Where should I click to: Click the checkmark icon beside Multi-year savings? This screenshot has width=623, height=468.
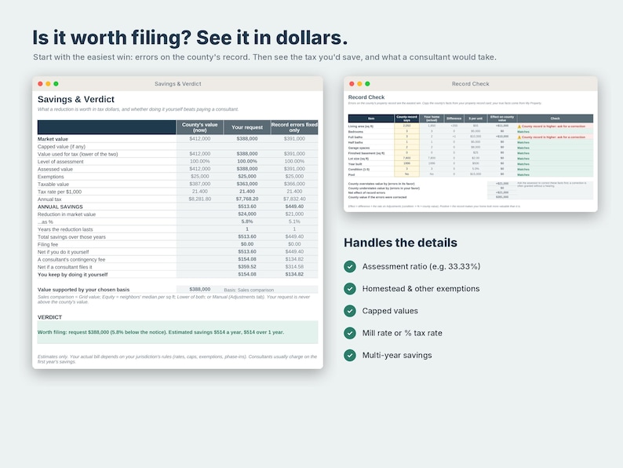[350, 355]
